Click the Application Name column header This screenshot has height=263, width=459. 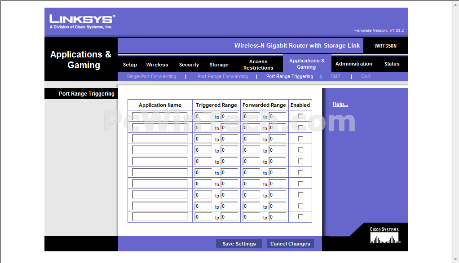[x=160, y=105]
